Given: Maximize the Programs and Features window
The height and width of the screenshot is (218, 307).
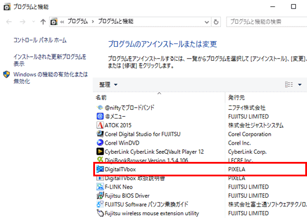Looking at the screenshot, I should (294, 6).
